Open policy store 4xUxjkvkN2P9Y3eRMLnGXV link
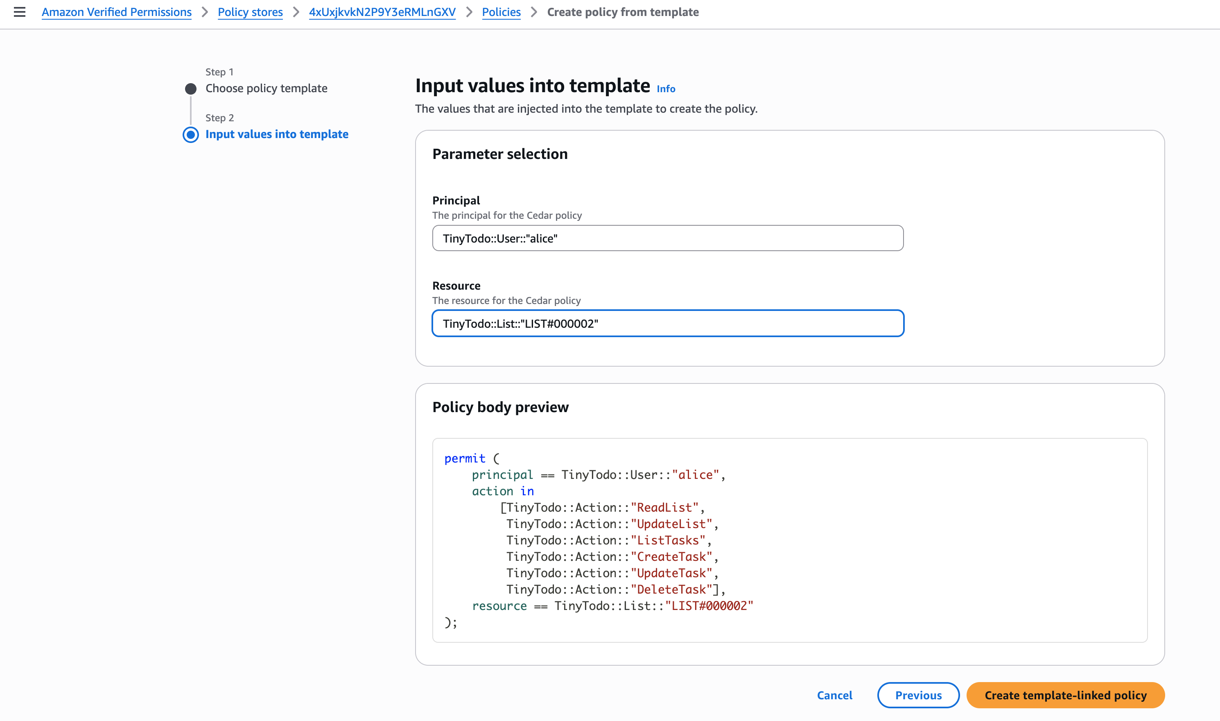1220x721 pixels. pyautogui.click(x=382, y=12)
